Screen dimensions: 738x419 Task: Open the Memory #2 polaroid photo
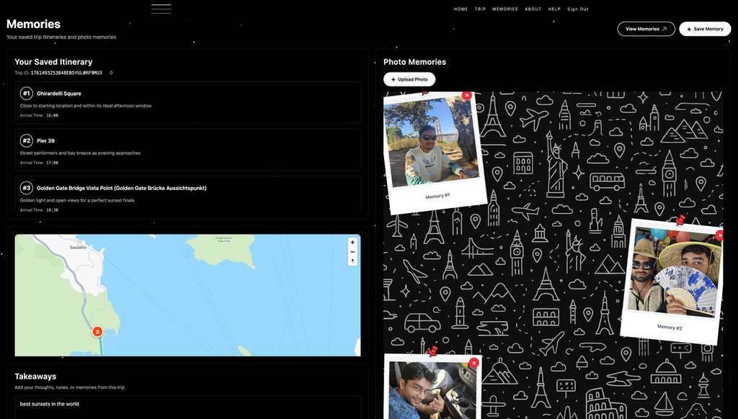(675, 271)
